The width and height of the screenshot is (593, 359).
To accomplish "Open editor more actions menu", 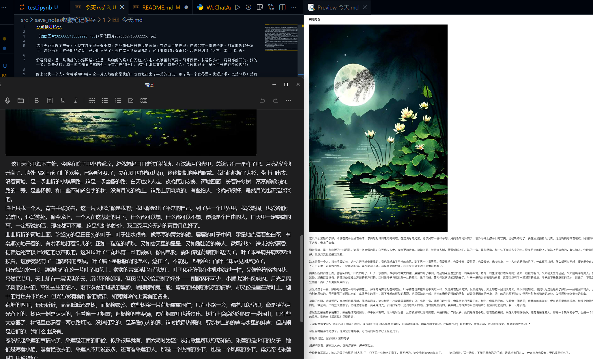I will [x=293, y=7].
